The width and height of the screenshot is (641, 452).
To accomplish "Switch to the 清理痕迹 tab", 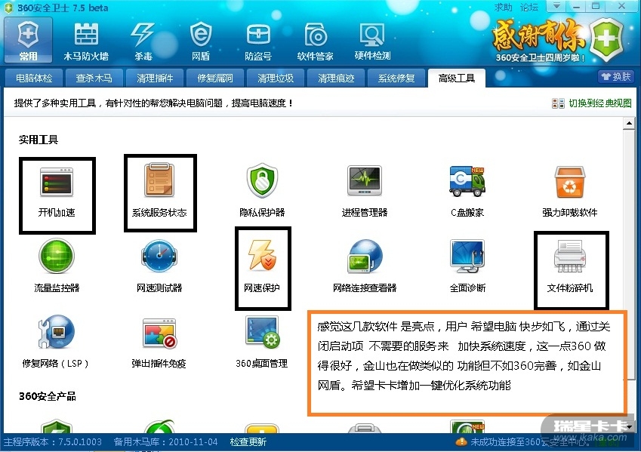I will pyautogui.click(x=336, y=78).
